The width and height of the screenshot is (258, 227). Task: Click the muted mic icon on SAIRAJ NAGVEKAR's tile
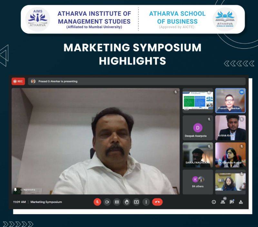[x=209, y=146]
